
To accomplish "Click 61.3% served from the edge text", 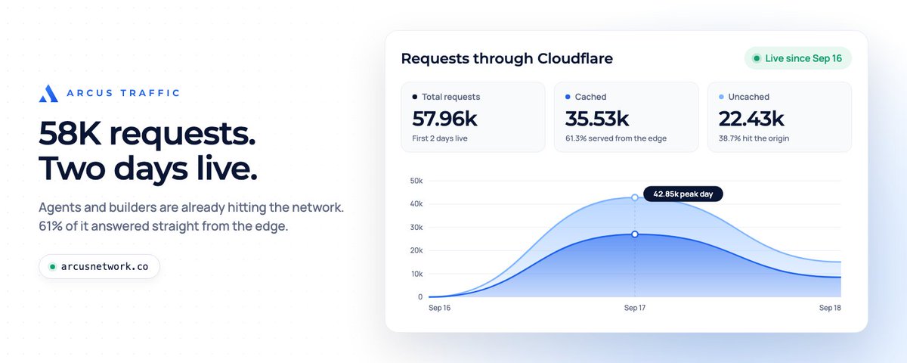I will point(616,138).
